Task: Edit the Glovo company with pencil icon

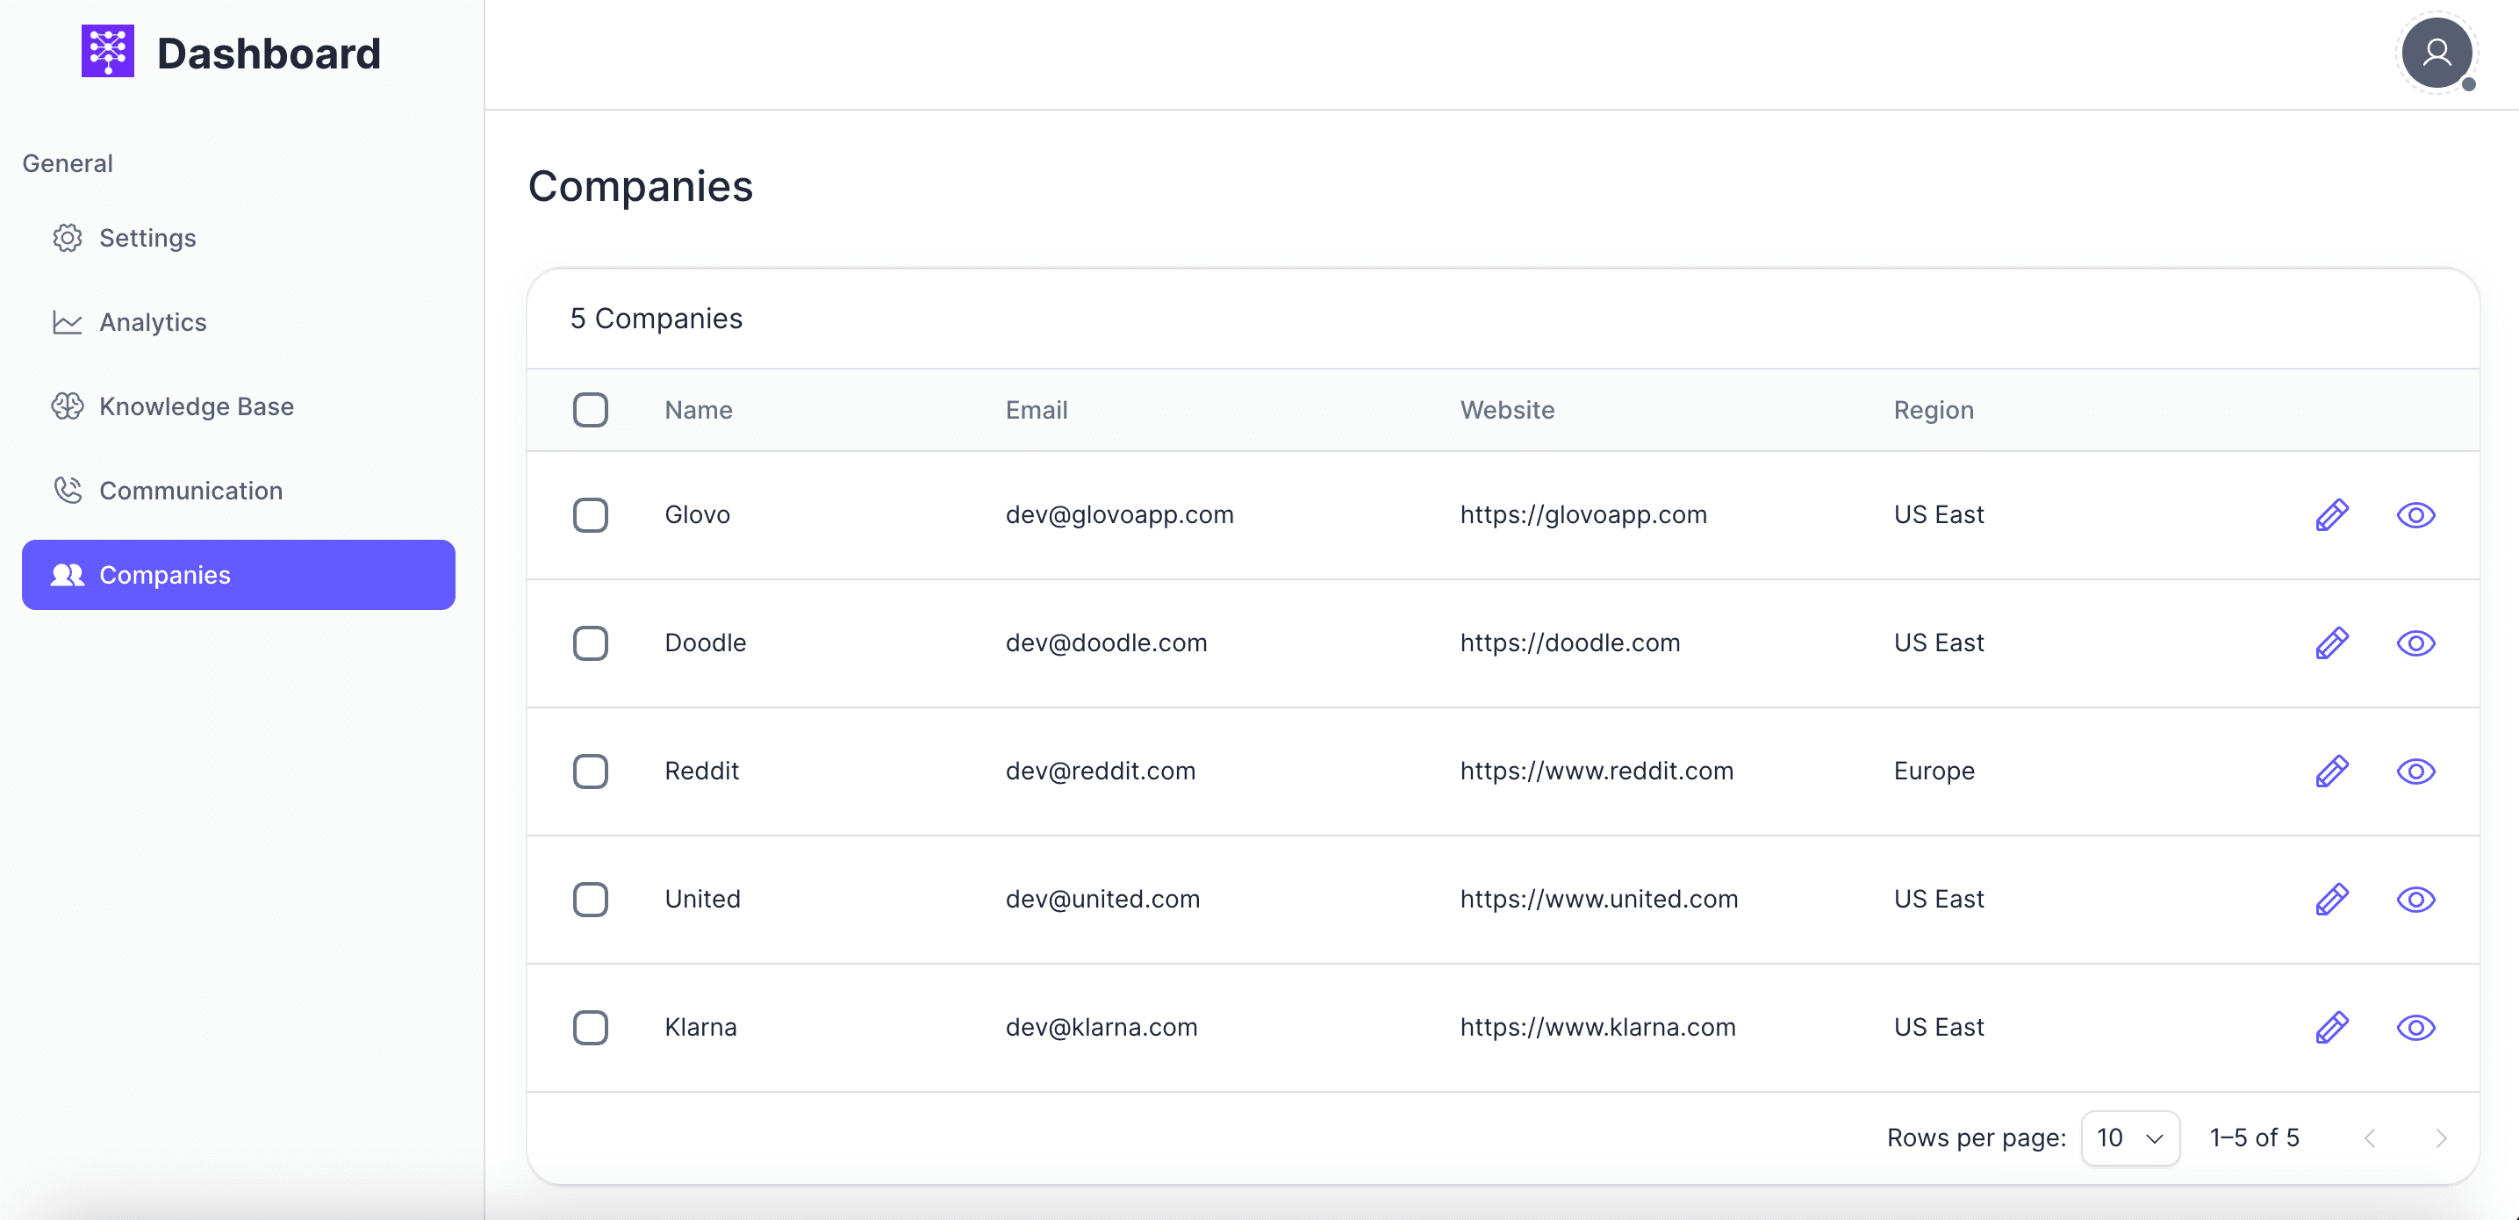Action: (x=2332, y=514)
